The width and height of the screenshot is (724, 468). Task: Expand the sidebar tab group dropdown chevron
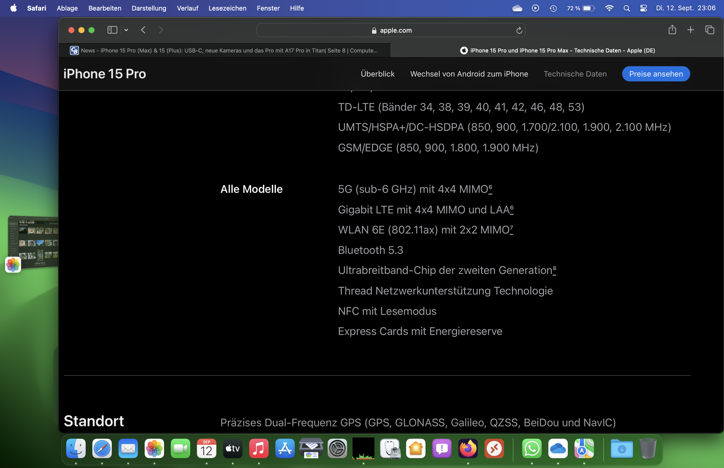coord(126,30)
